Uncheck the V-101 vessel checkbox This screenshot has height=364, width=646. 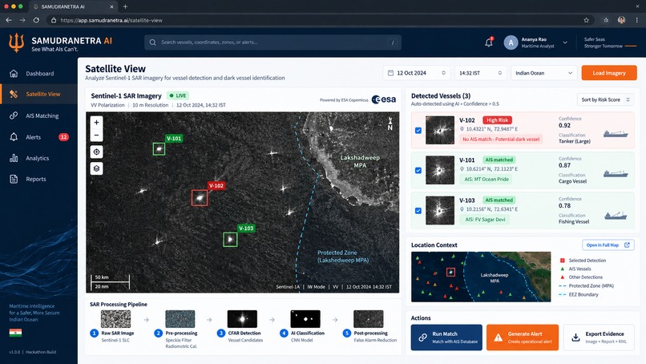pyautogui.click(x=418, y=170)
